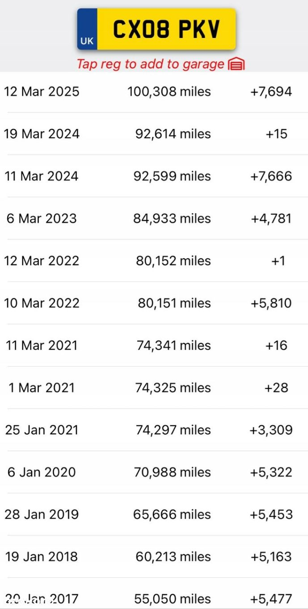Image resolution: width=308 pixels, height=609 pixels.
Task: Select the 19 Mar 2024 date entry
Action: (x=42, y=134)
